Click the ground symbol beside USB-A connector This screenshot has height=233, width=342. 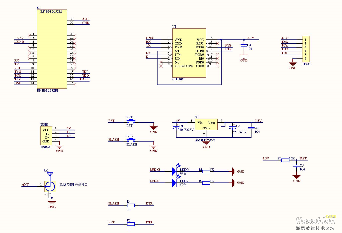click(60, 146)
